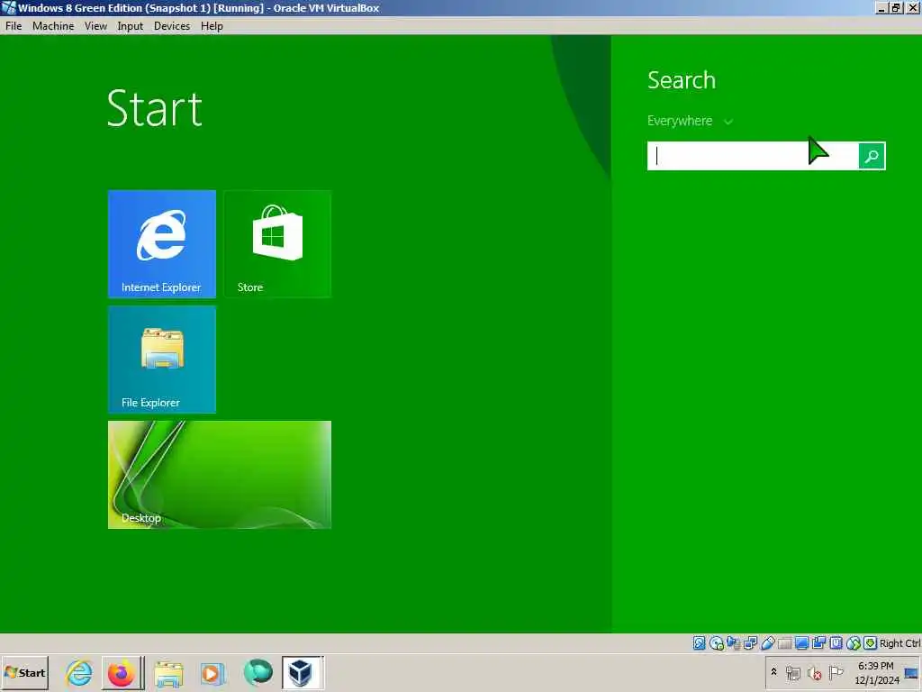
Task: Click the optical disk status icon
Action: 716,643
